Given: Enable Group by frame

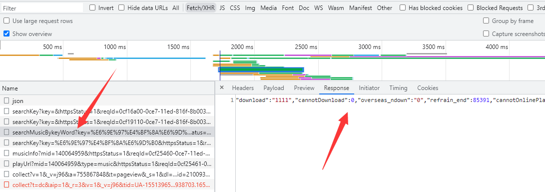Looking at the screenshot, I should tap(486, 21).
